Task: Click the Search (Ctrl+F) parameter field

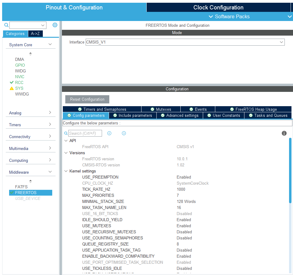Action: (85, 133)
